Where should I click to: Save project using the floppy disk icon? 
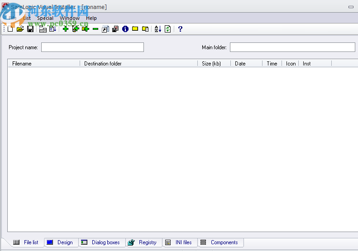click(x=30, y=29)
